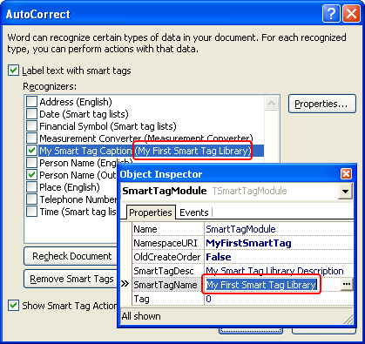Close the AutoCorrect dialog
The width and height of the screenshot is (365, 344).
(351, 14)
